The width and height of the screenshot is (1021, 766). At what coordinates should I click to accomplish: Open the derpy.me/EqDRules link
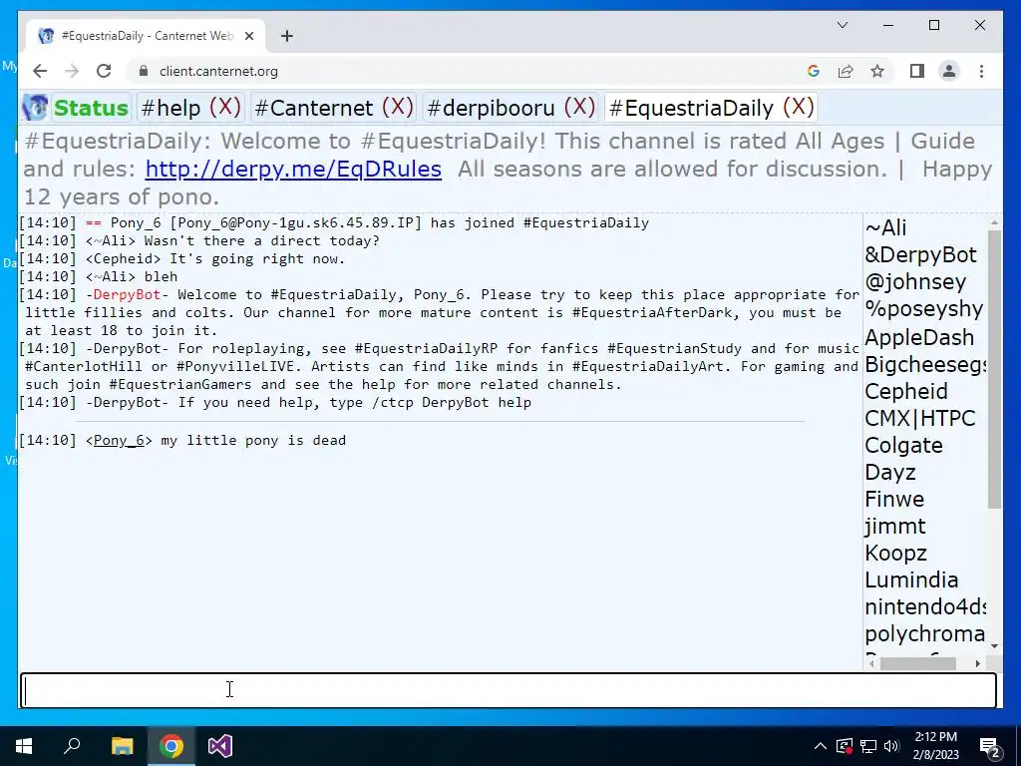pyautogui.click(x=293, y=169)
